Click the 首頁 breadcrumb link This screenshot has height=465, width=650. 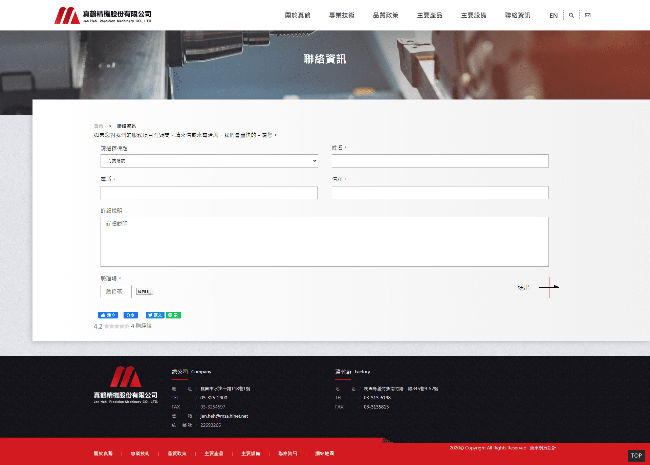[x=98, y=126]
